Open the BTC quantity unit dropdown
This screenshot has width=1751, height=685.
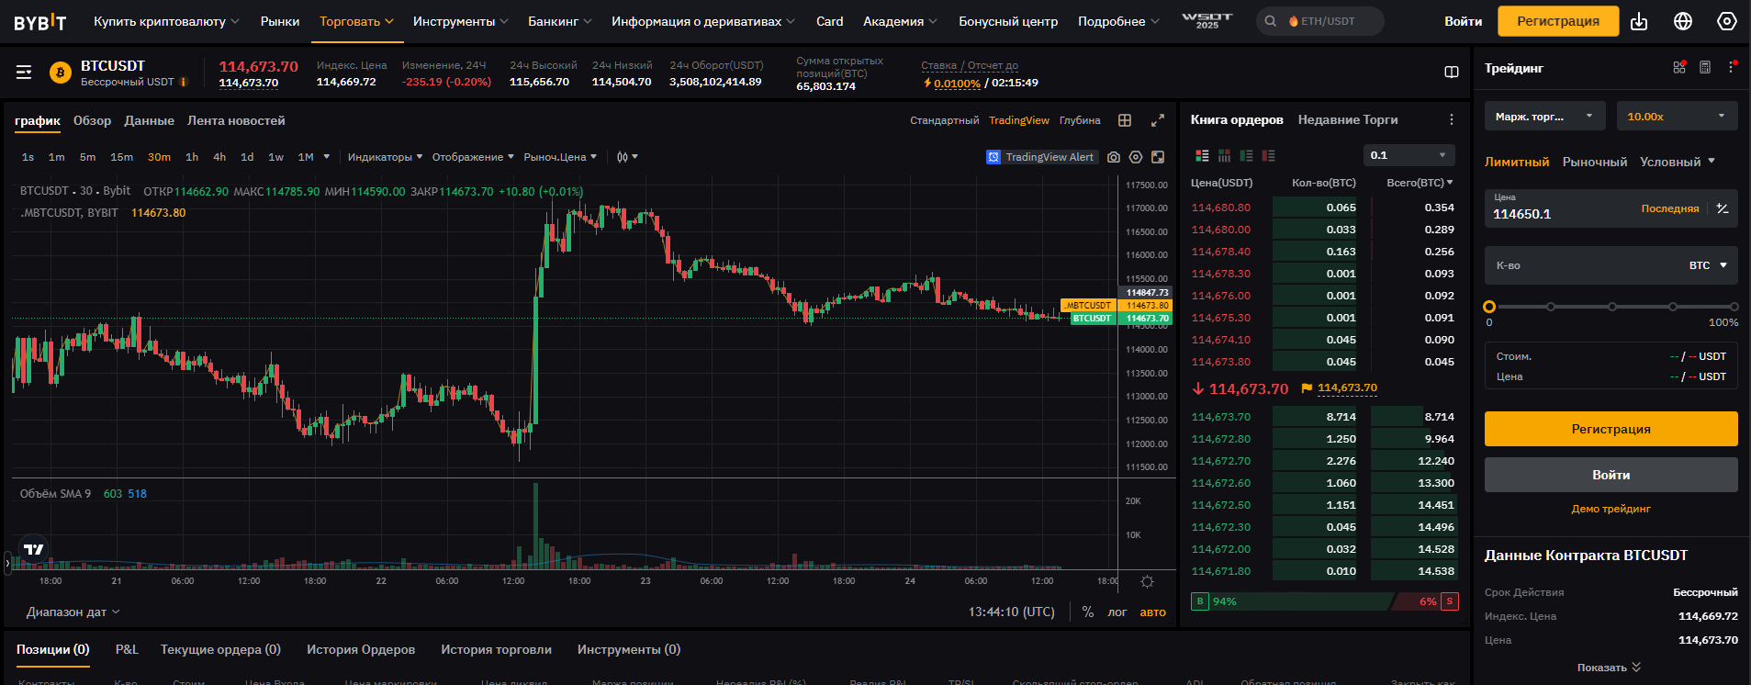pos(1708,265)
